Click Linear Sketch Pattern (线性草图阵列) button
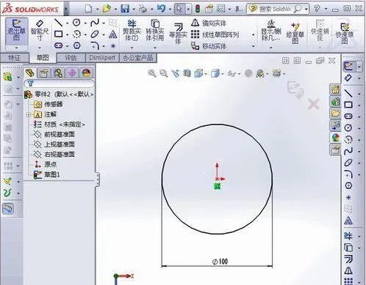The width and height of the screenshot is (366, 285). 215,34
